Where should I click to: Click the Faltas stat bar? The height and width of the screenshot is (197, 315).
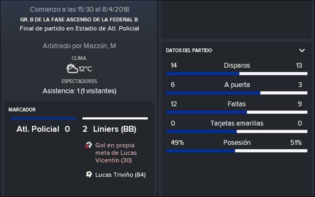[x=237, y=112]
